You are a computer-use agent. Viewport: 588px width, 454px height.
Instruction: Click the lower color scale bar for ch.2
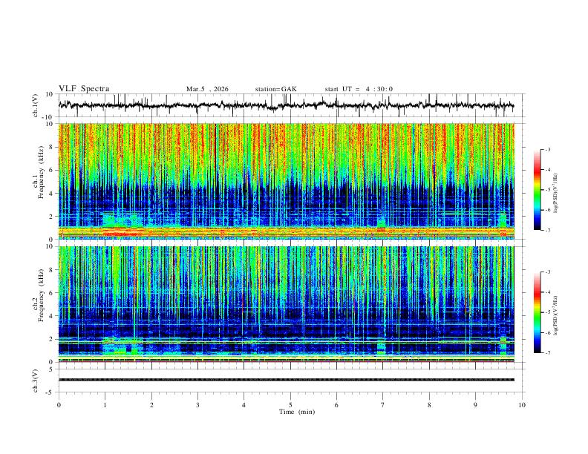[538, 312]
